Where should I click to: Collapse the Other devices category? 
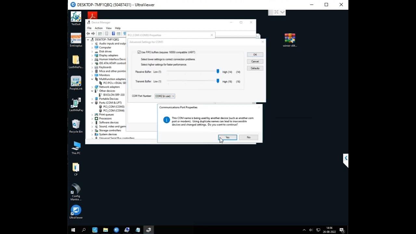coord(92,91)
